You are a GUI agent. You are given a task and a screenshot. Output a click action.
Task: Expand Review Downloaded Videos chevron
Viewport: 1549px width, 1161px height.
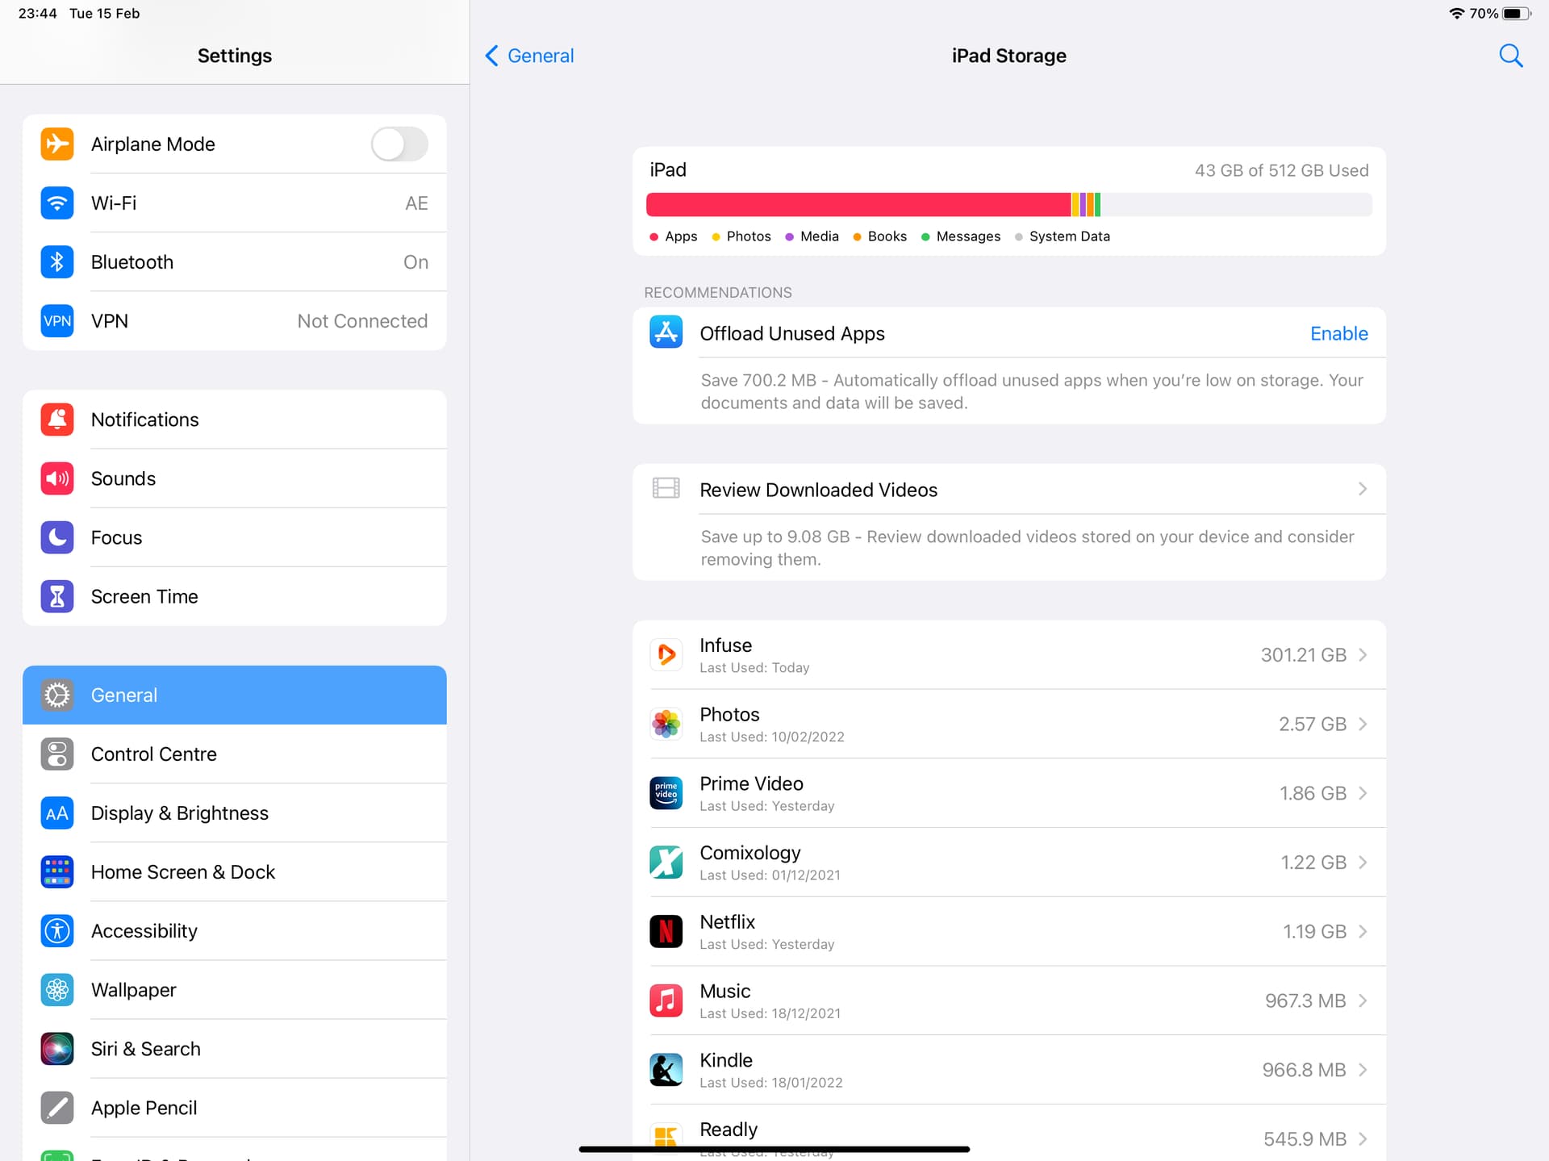[1362, 489]
